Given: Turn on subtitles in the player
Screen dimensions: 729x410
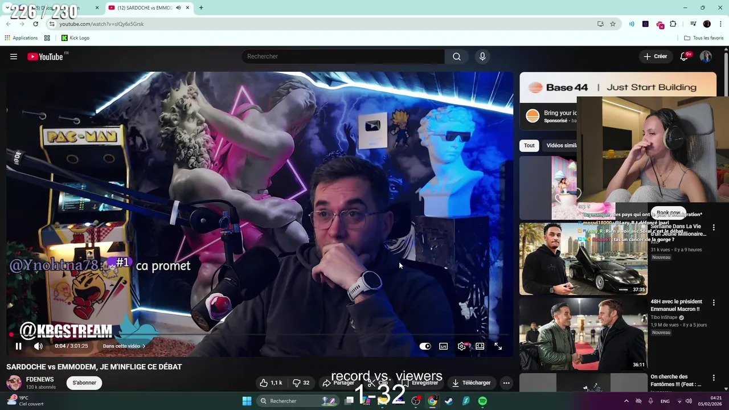Looking at the screenshot, I should point(443,346).
